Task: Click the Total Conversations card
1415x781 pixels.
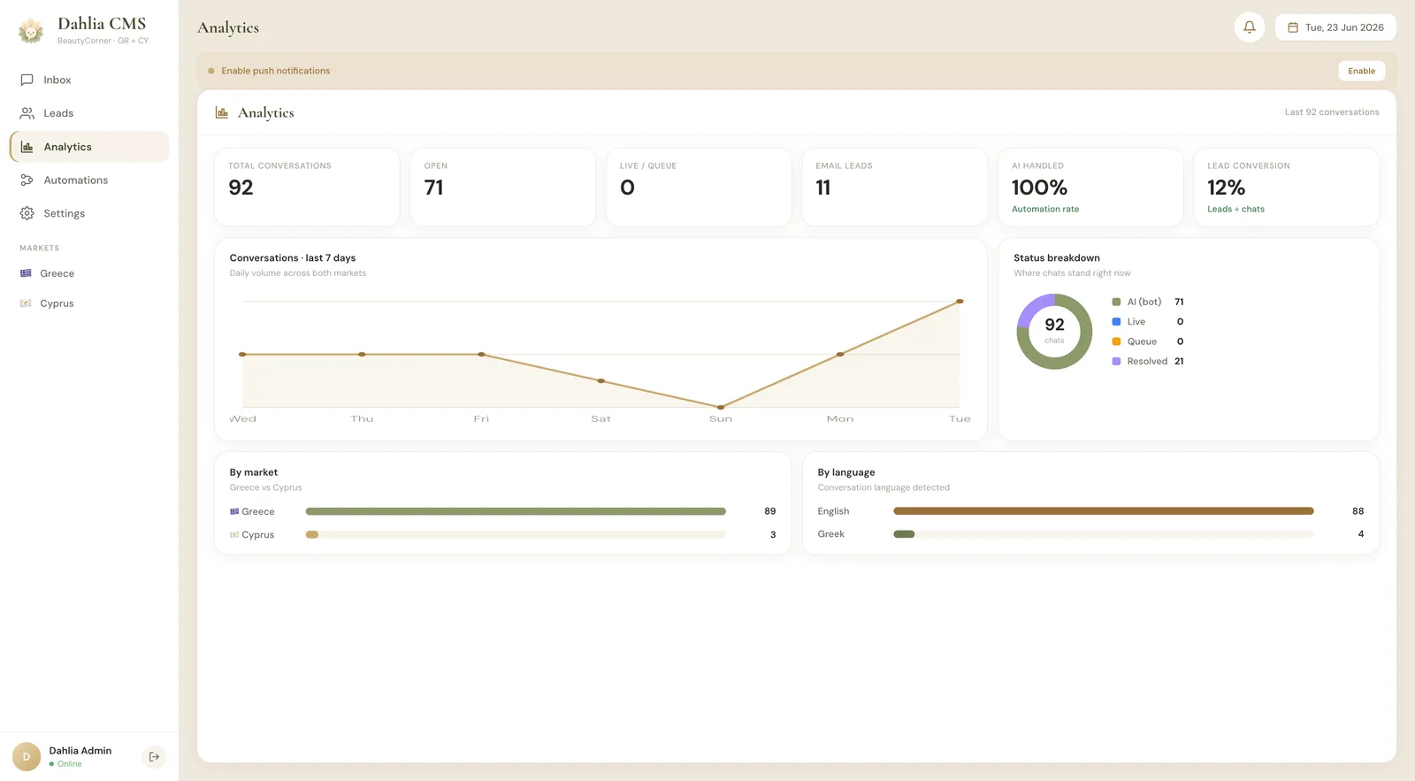Action: 307,187
